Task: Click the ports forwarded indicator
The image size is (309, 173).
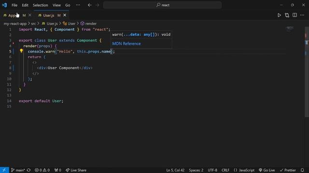Action: pos(58,170)
